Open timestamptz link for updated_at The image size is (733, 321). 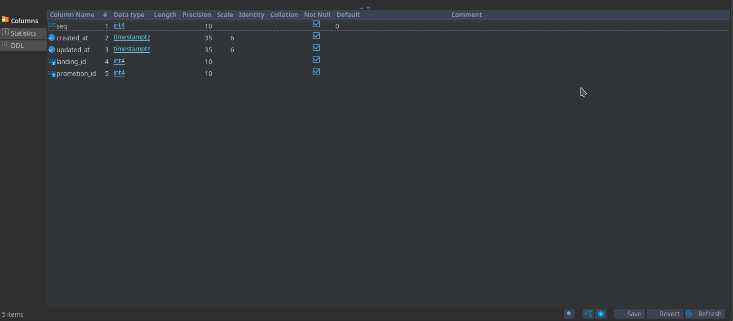(x=132, y=49)
